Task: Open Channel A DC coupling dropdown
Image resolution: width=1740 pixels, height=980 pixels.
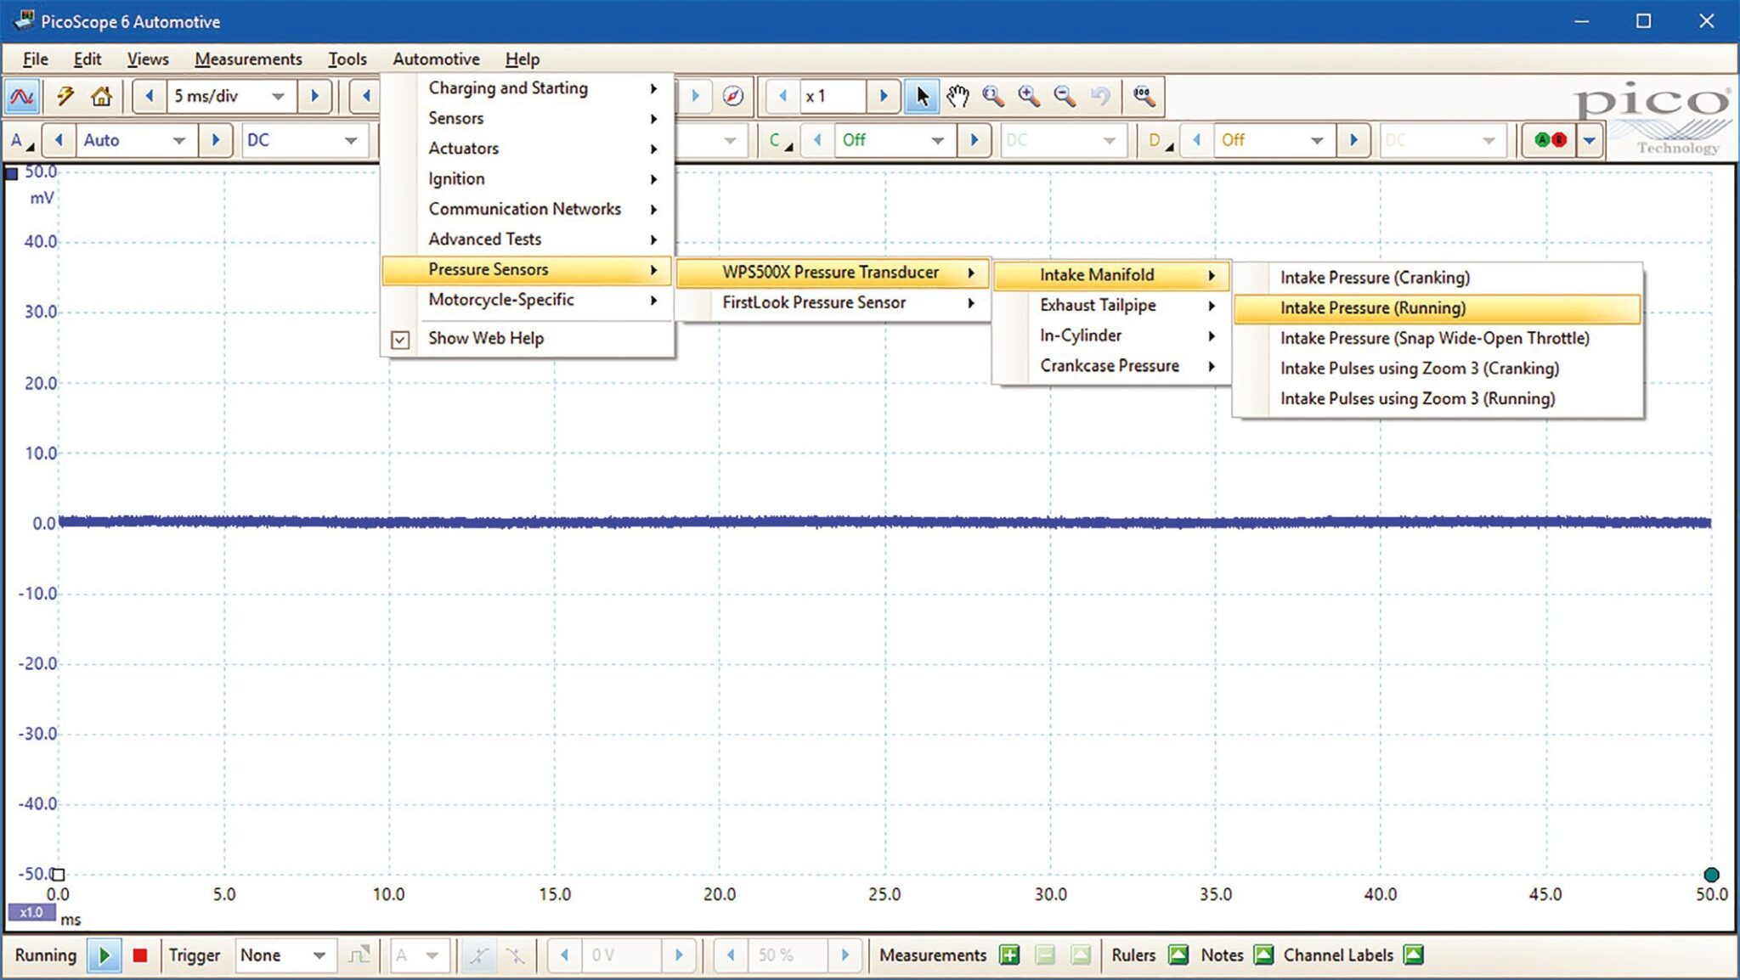Action: coord(350,141)
